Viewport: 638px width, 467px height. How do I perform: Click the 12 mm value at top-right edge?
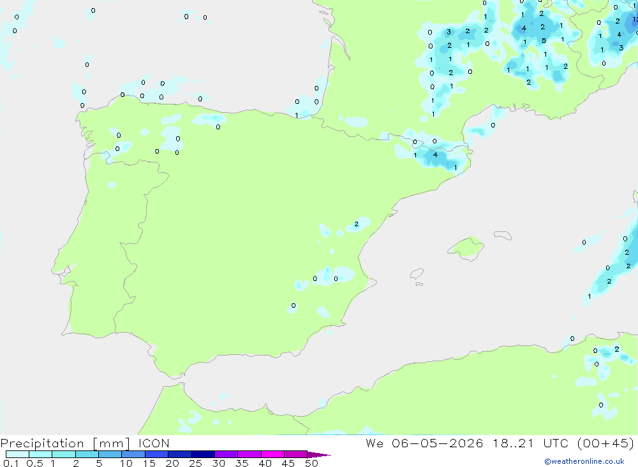[635, 18]
